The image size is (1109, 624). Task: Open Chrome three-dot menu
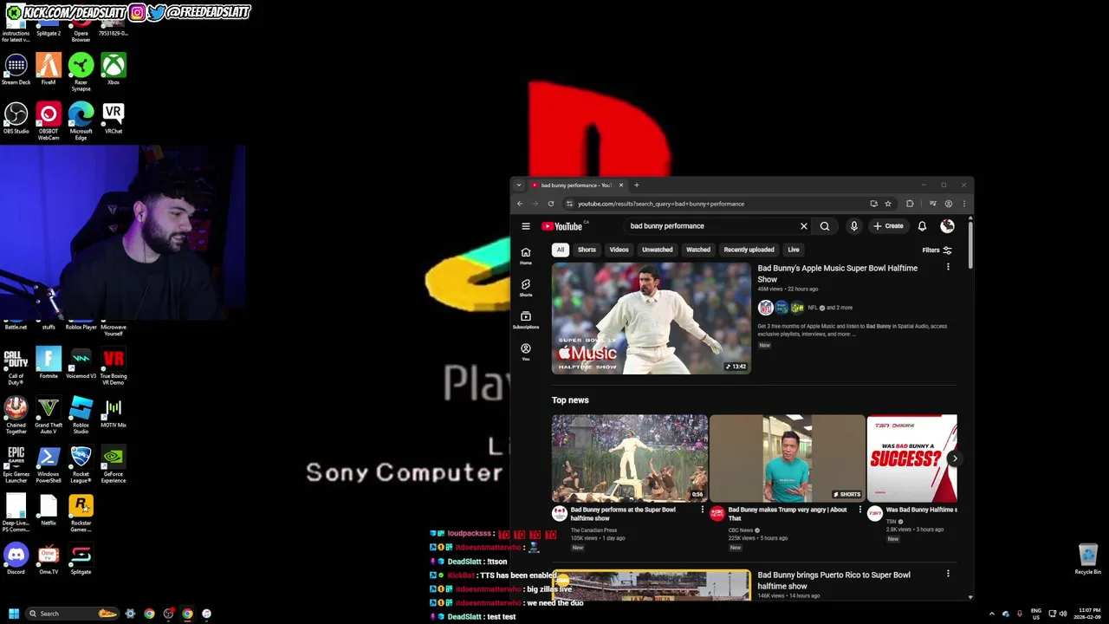pyautogui.click(x=963, y=204)
